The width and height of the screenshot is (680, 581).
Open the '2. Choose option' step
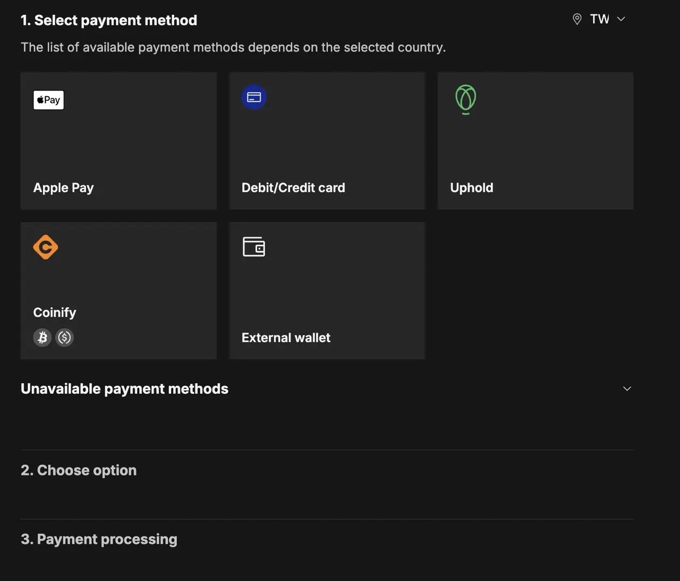click(x=79, y=470)
